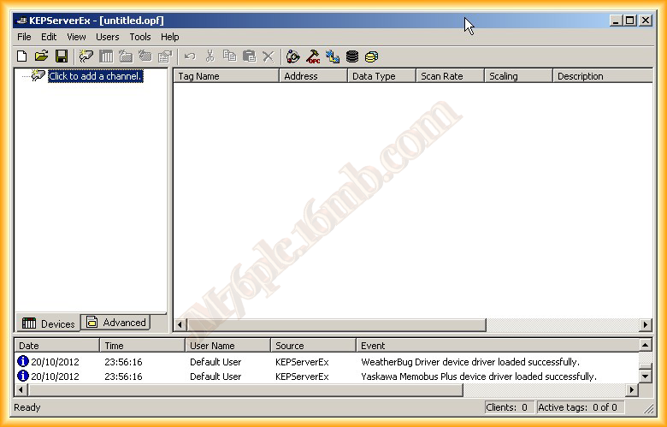Open the Tools menu

(140, 37)
